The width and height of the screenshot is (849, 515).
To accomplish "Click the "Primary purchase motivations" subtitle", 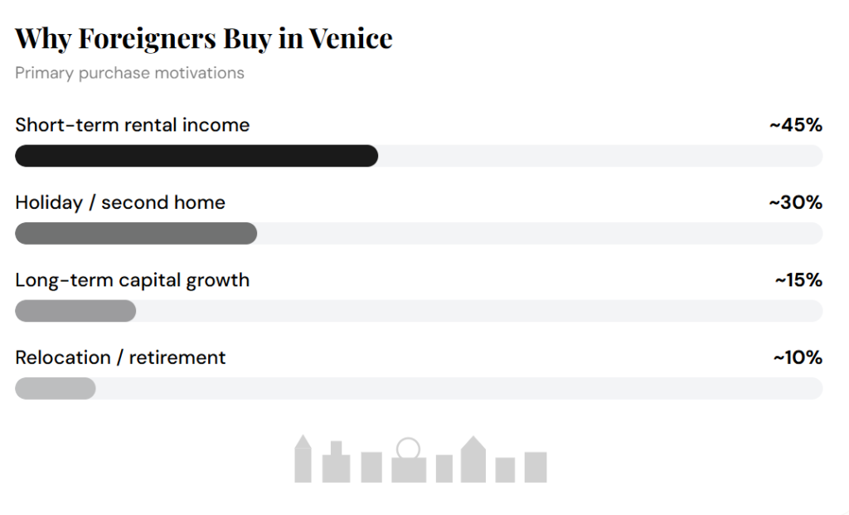I will (x=129, y=73).
